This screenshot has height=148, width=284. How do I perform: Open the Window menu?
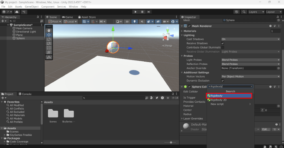[73, 6]
